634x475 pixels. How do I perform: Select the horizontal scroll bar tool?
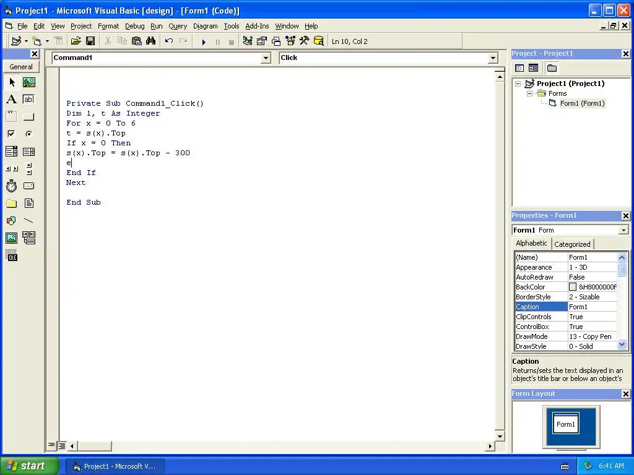[12, 169]
